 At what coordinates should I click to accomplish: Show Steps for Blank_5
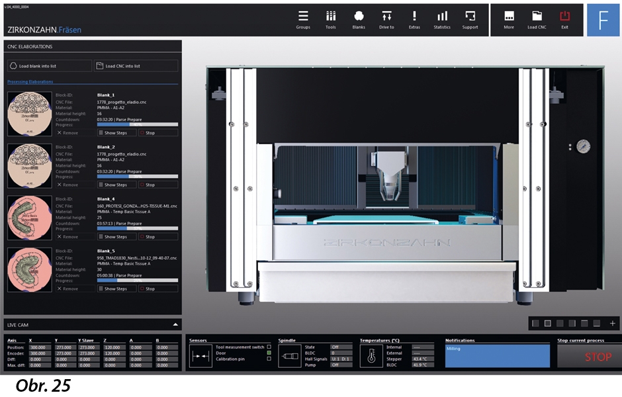tap(116, 288)
